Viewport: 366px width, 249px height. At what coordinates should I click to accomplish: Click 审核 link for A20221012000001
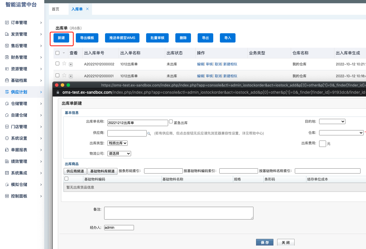click(209, 76)
